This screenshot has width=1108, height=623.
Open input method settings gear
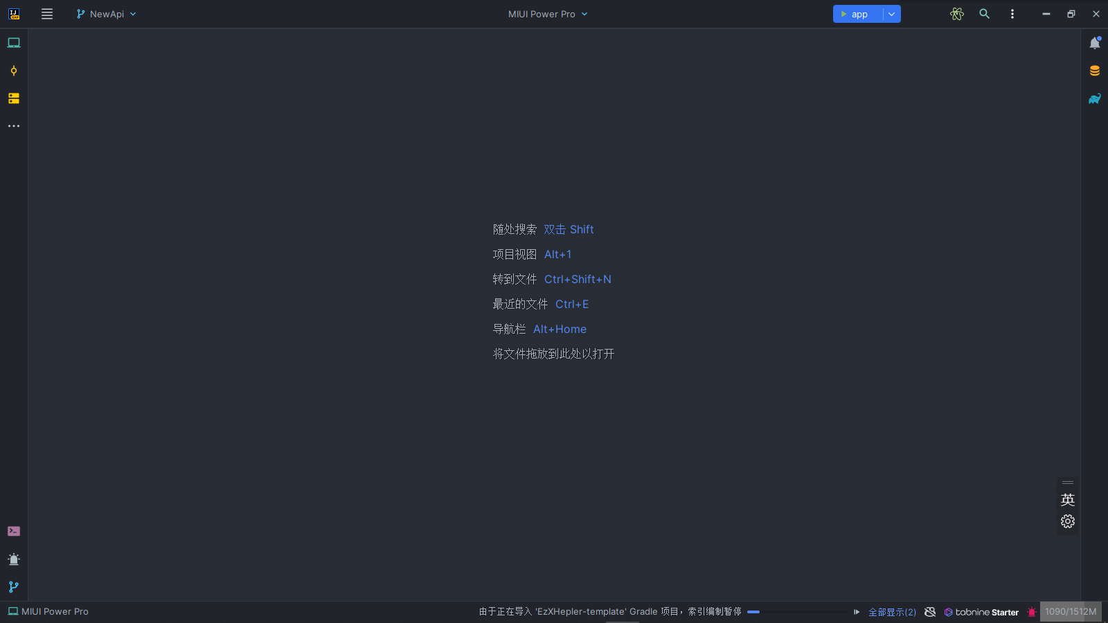click(x=1068, y=521)
